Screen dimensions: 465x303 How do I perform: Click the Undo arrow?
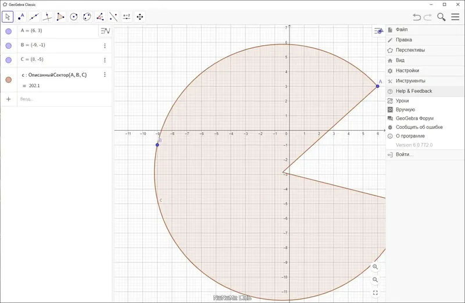click(416, 17)
